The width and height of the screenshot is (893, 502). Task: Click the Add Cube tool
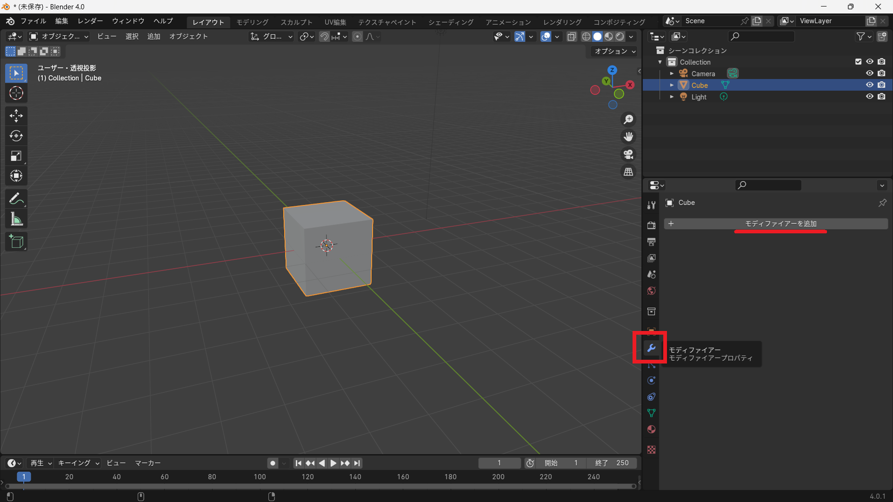point(16,242)
